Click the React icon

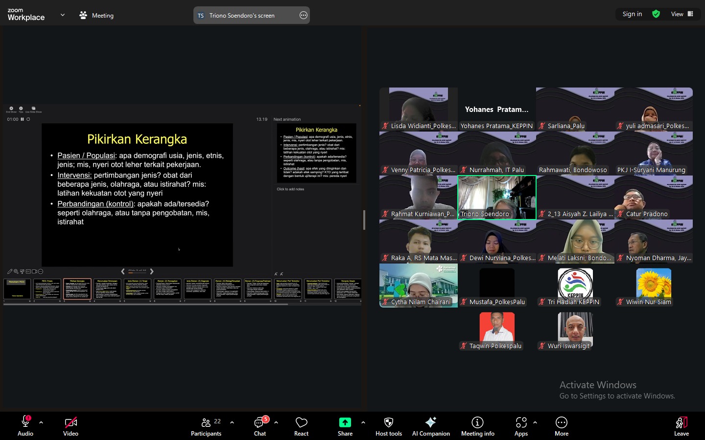pyautogui.click(x=301, y=426)
